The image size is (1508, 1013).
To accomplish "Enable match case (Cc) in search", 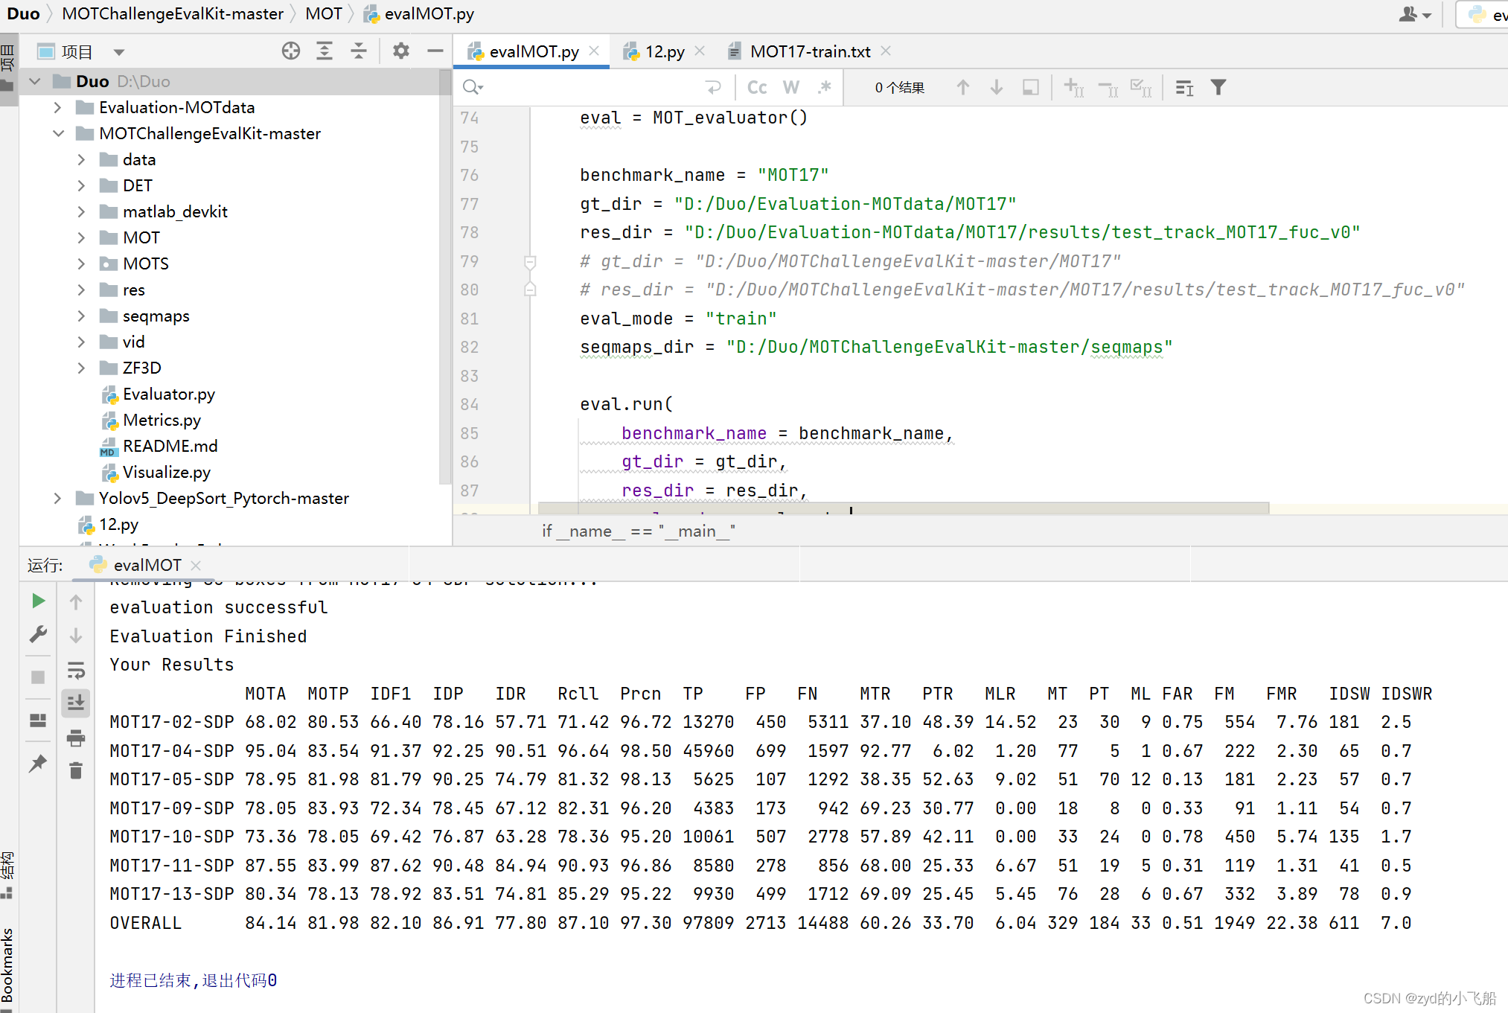I will (x=756, y=87).
